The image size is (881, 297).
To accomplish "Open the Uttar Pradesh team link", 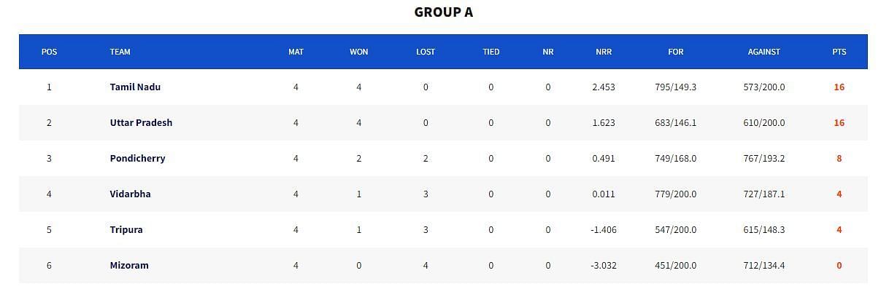I will click(x=141, y=122).
